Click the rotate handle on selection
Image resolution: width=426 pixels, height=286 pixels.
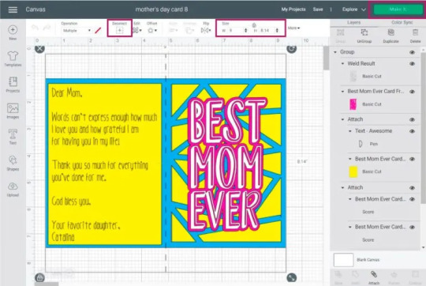(292, 49)
